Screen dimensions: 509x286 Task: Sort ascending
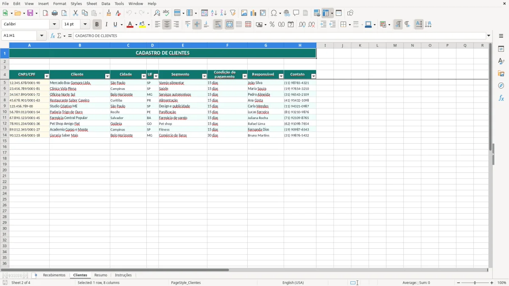tap(214, 13)
